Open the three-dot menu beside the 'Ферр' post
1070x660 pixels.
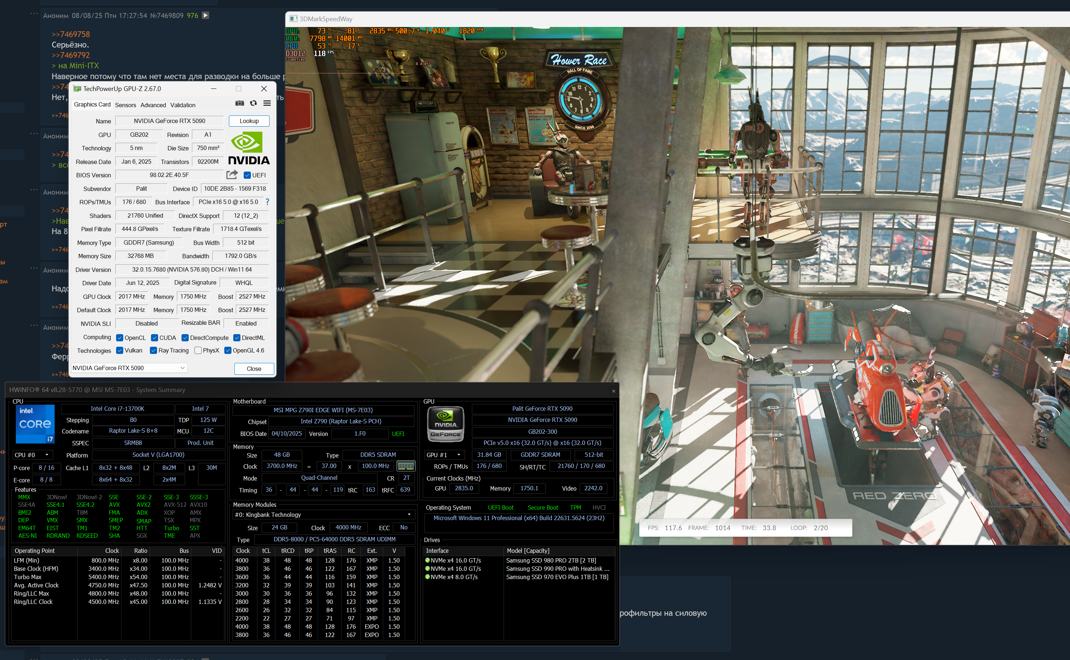point(33,326)
